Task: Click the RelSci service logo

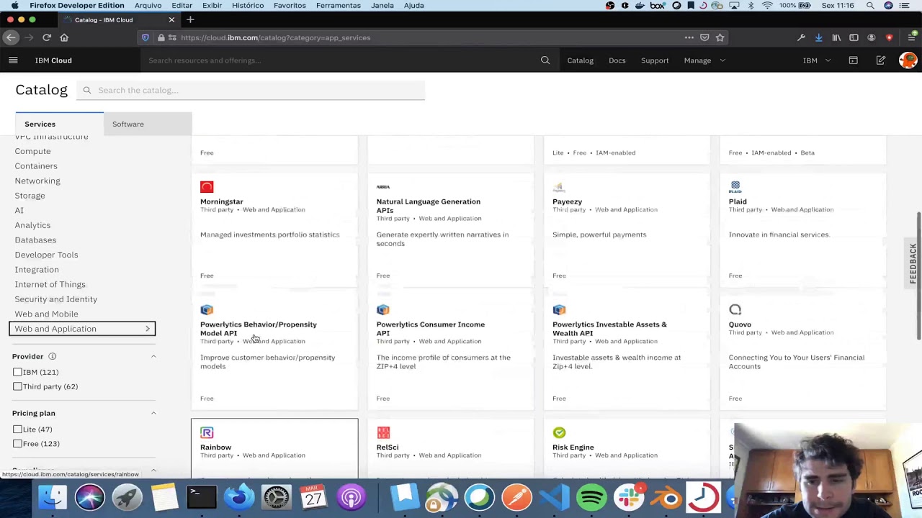Action: click(383, 432)
